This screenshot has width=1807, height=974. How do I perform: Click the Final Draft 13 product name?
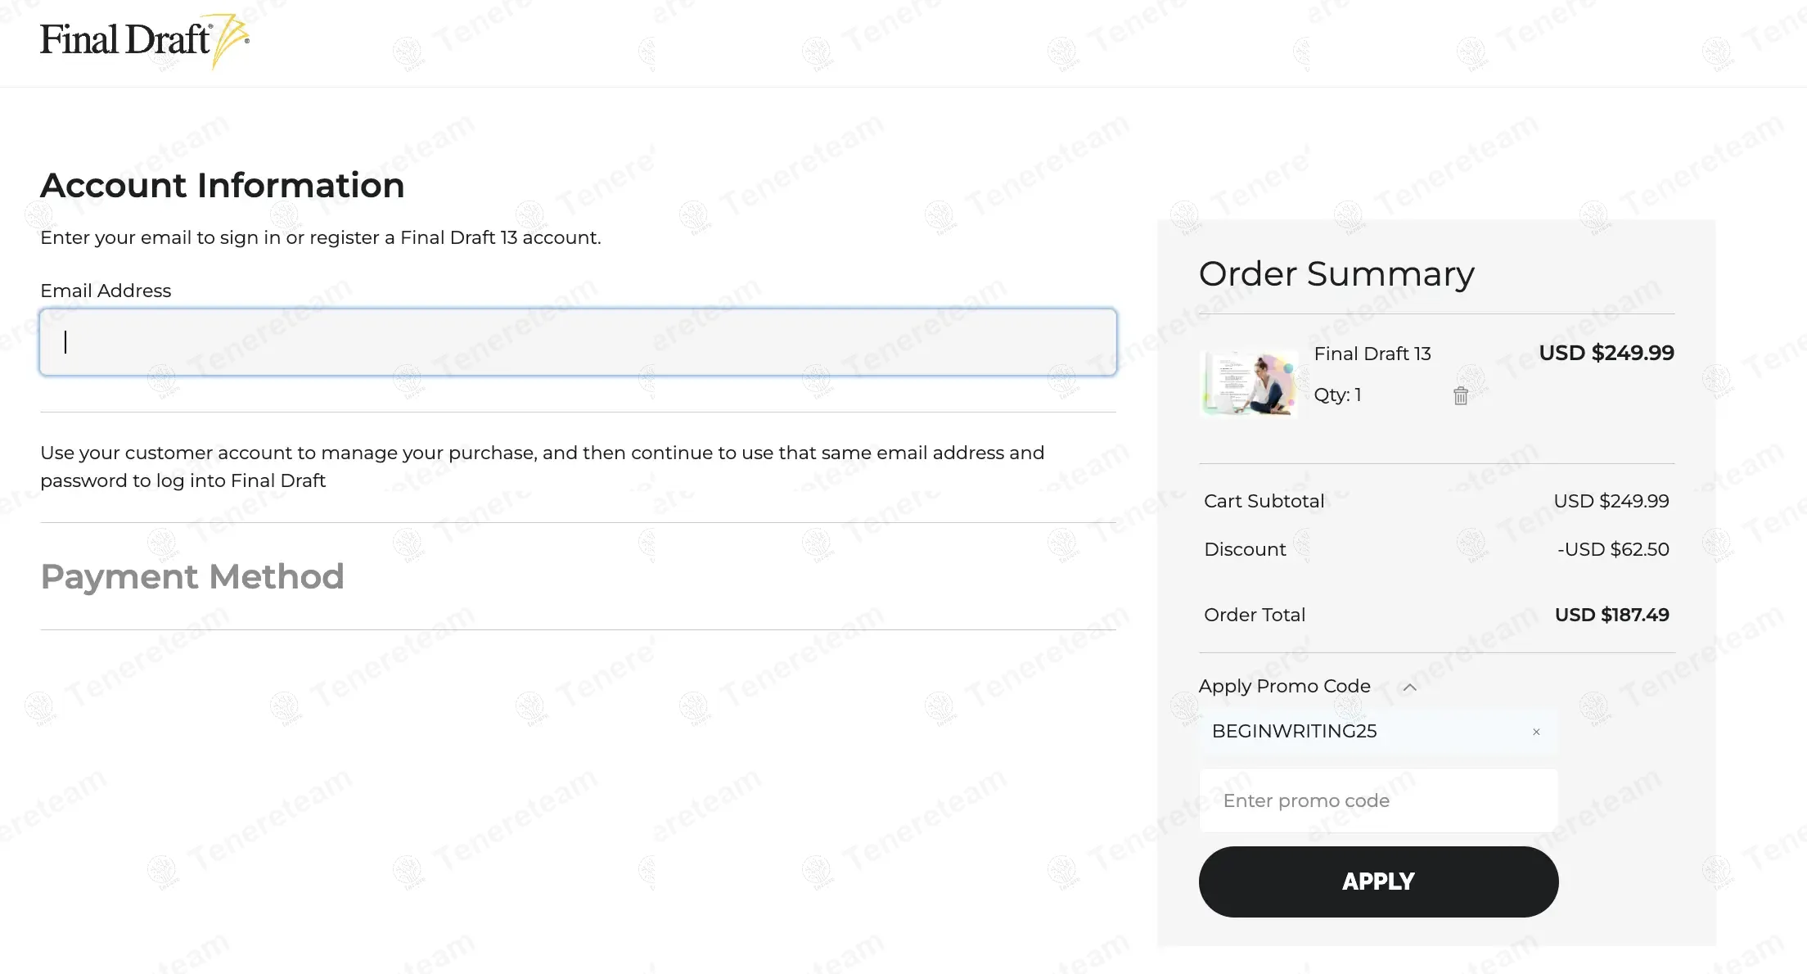pos(1372,354)
